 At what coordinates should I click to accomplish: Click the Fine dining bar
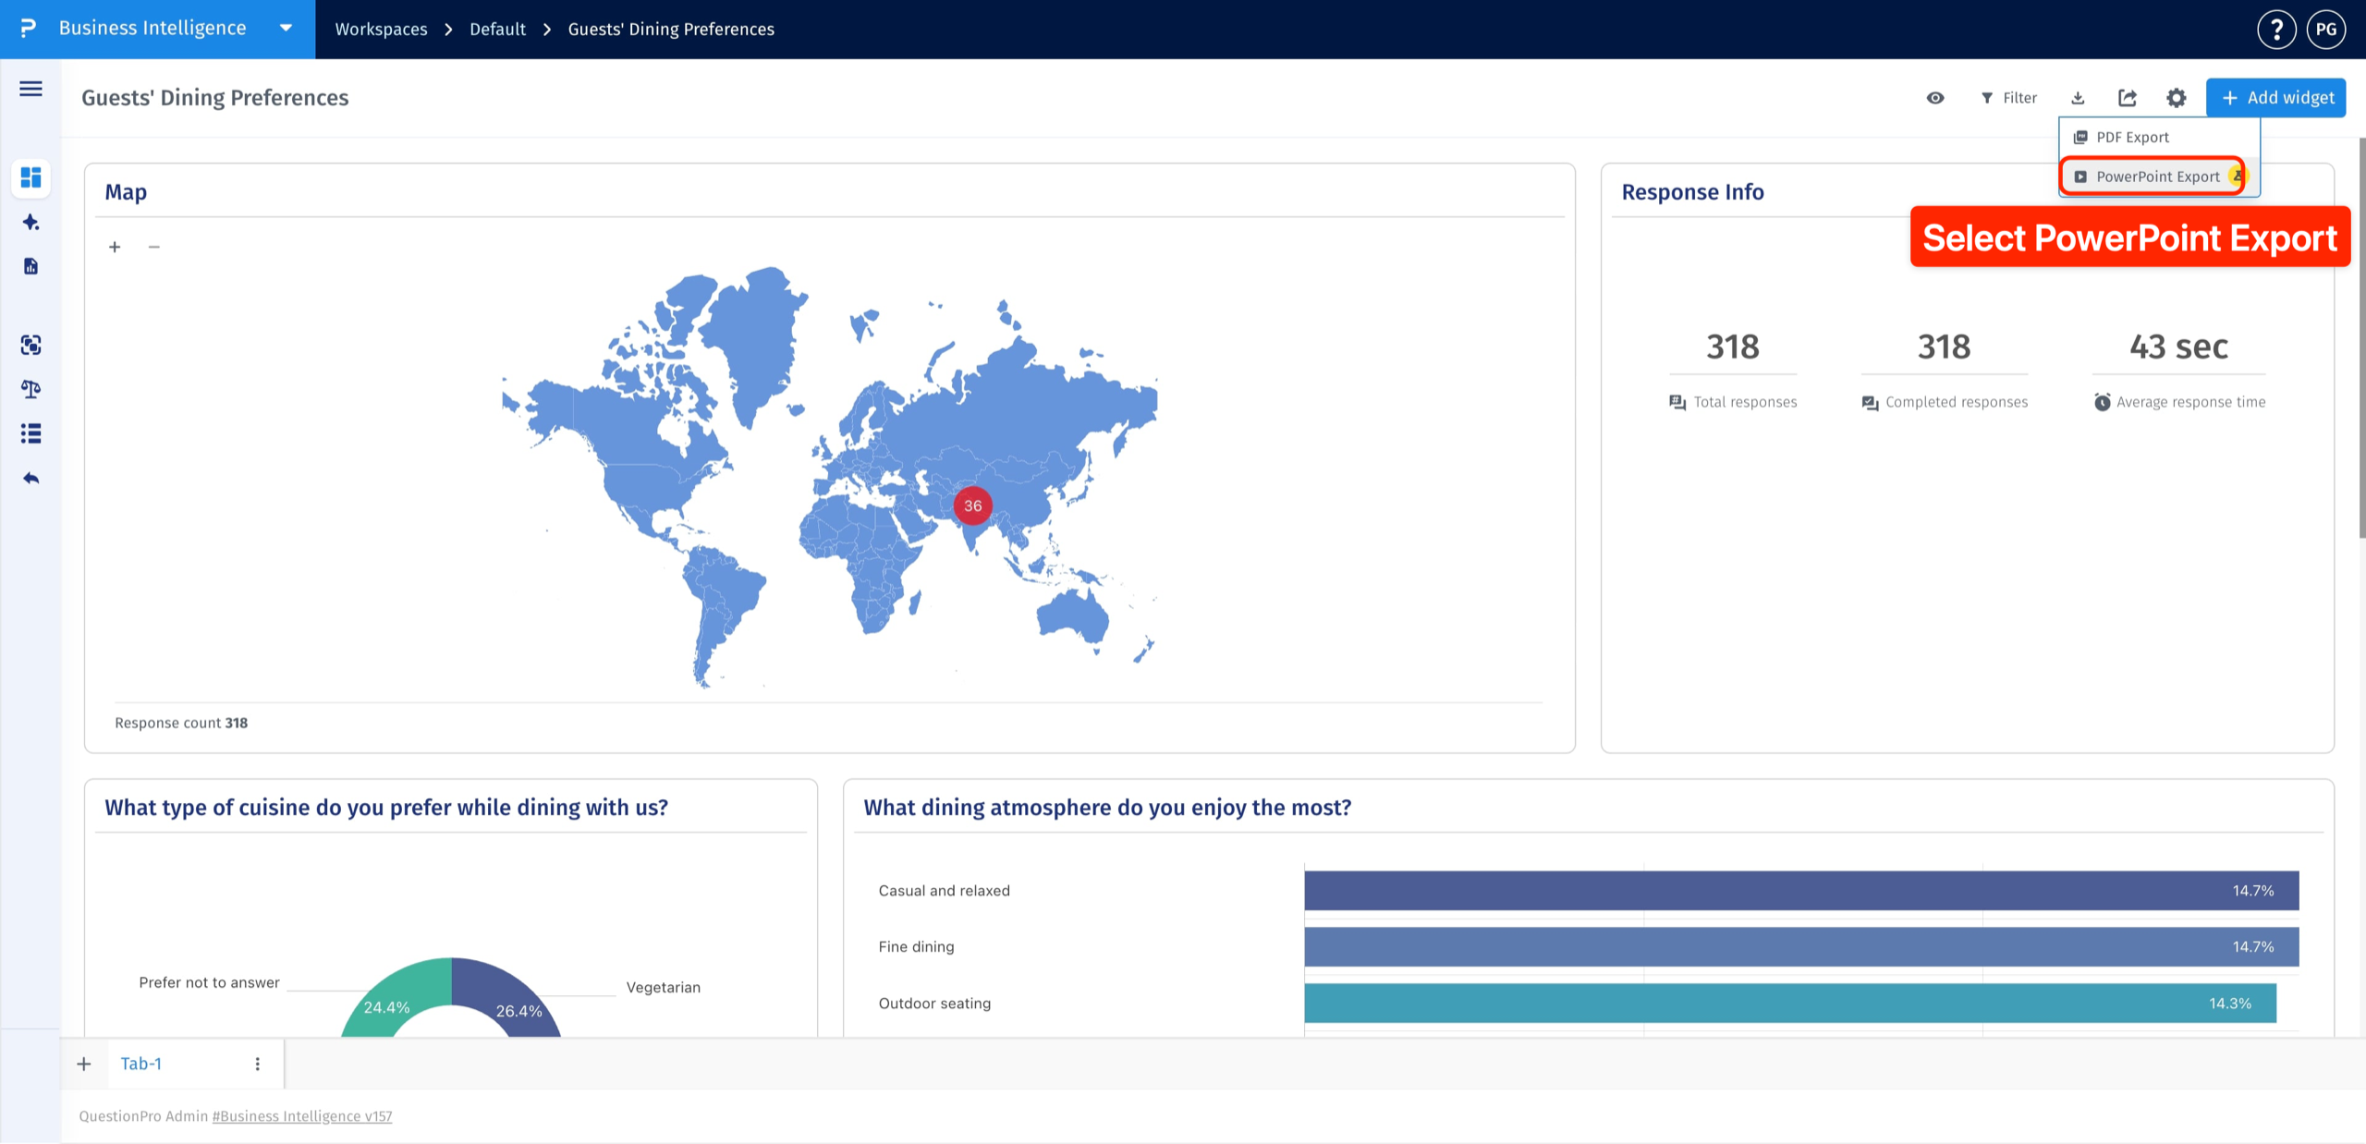(1801, 947)
